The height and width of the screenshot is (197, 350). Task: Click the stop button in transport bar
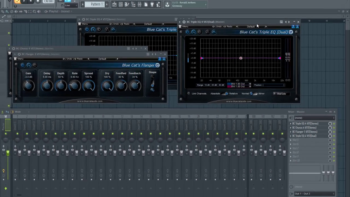pyautogui.click(x=31, y=1)
